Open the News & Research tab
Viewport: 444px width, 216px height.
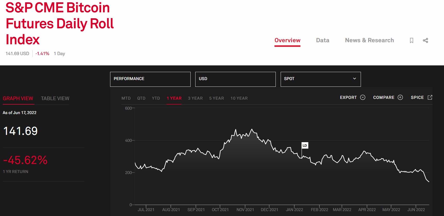point(369,40)
